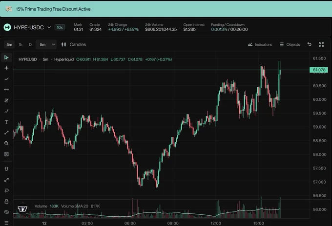This screenshot has height=226, width=332.
Task: Open the HYPE-USDC pair selector chevron
Action: tap(49, 27)
